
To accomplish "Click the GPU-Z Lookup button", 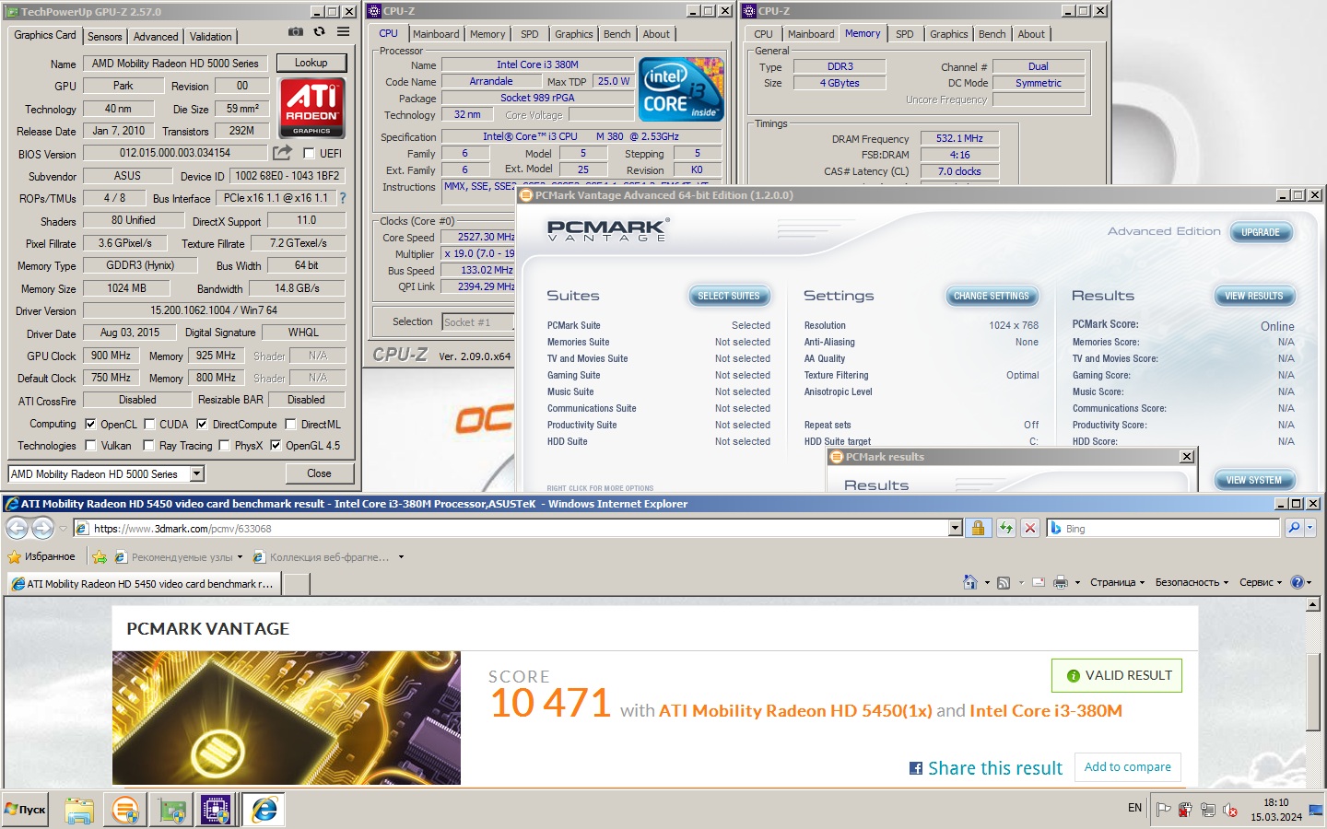I will (311, 63).
